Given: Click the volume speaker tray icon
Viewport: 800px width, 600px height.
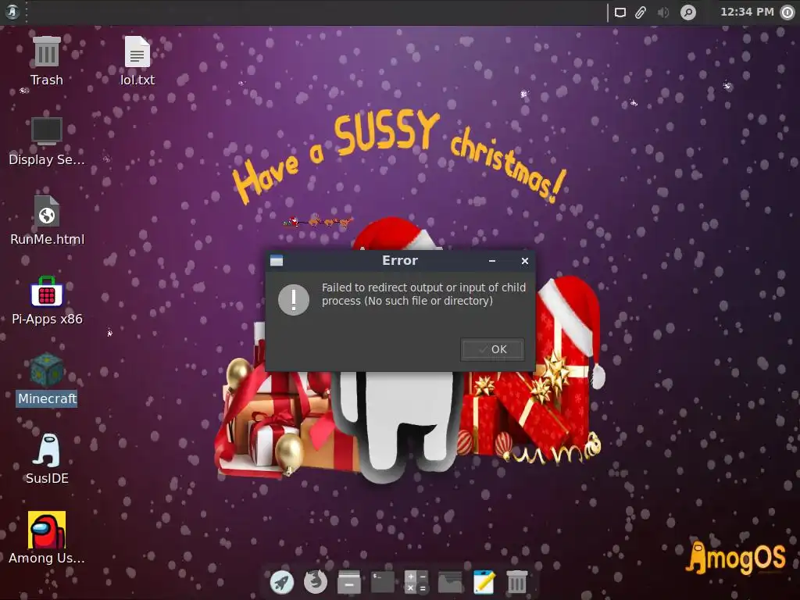Looking at the screenshot, I should [x=662, y=12].
